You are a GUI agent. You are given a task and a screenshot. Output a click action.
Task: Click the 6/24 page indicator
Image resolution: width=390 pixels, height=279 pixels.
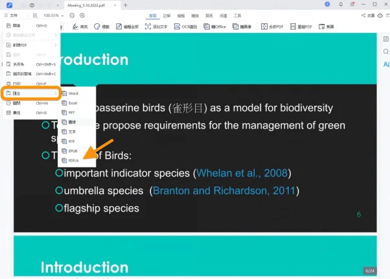pyautogui.click(x=370, y=271)
